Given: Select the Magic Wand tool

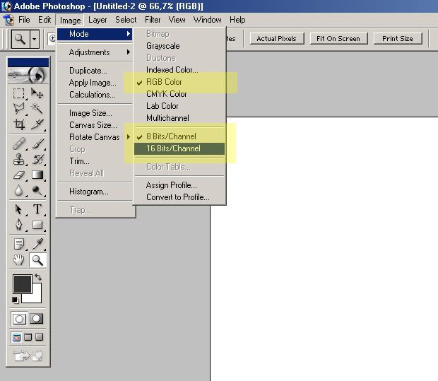Looking at the screenshot, I should click(x=37, y=108).
